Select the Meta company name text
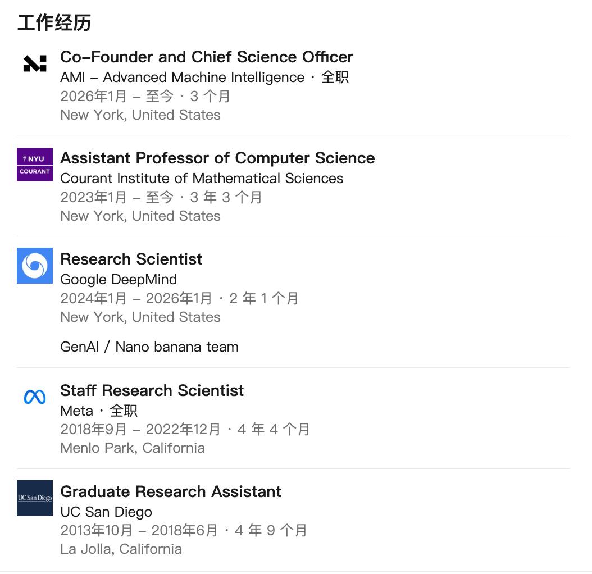Screen dimensions: 592x574 (77, 411)
